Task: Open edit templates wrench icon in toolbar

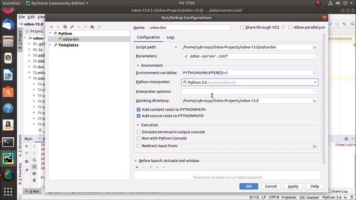Action: 72,27
